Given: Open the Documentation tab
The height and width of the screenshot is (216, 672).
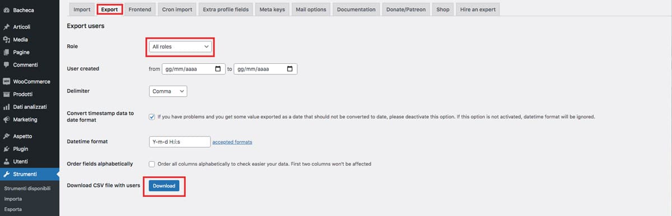Looking at the screenshot, I should pyautogui.click(x=356, y=10).
